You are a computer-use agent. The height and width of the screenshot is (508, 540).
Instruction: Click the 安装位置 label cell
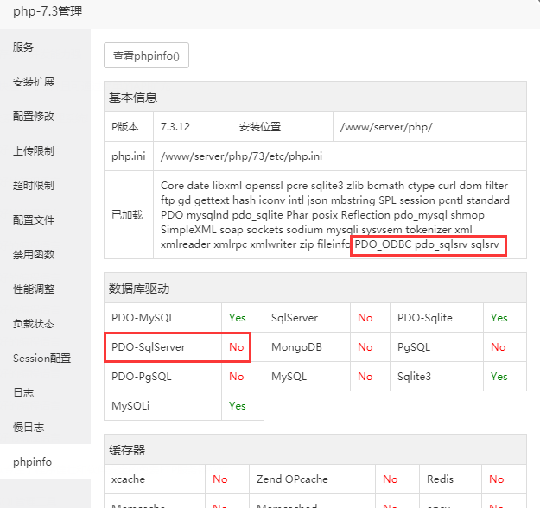coord(283,127)
